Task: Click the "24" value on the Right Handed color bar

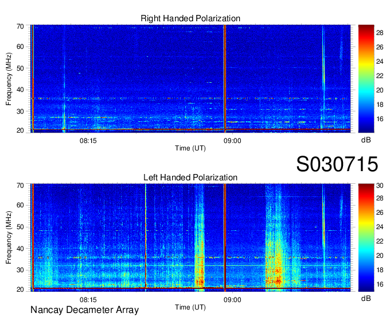Action: point(380,61)
